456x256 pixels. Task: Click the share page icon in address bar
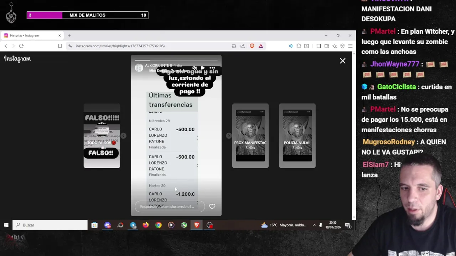click(243, 46)
